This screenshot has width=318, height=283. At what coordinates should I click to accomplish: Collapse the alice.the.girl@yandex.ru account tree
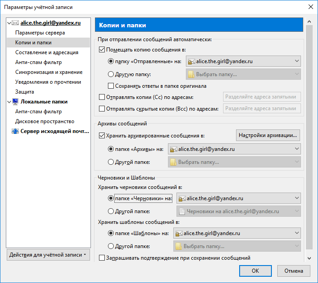pos(9,23)
